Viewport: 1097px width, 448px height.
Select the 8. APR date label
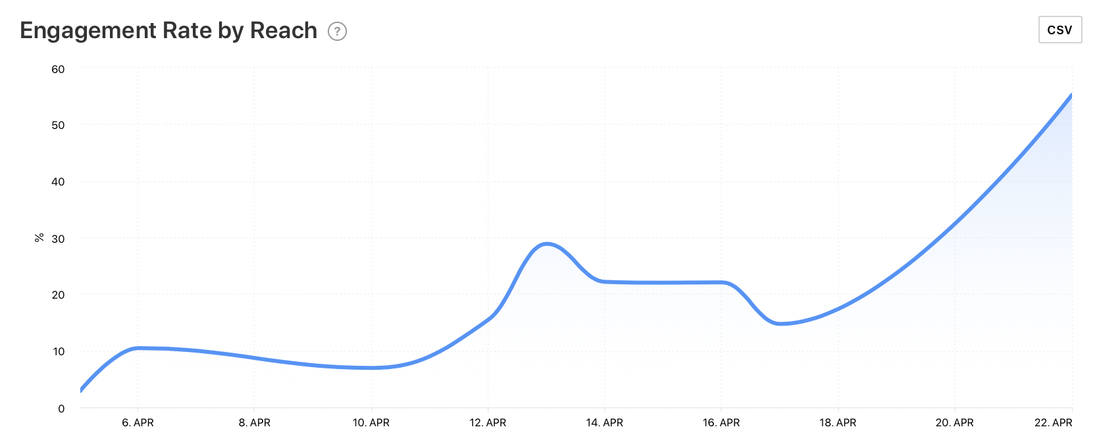point(254,422)
